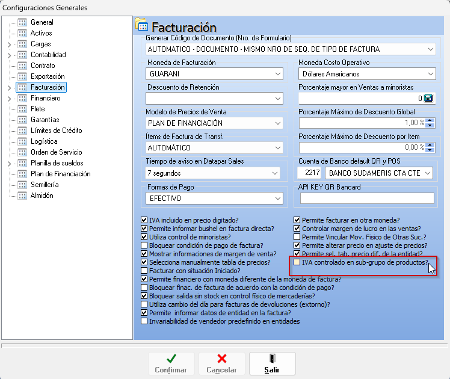This screenshot has width=450, height=379.
Task: Click the Salir button
Action: pos(273,364)
